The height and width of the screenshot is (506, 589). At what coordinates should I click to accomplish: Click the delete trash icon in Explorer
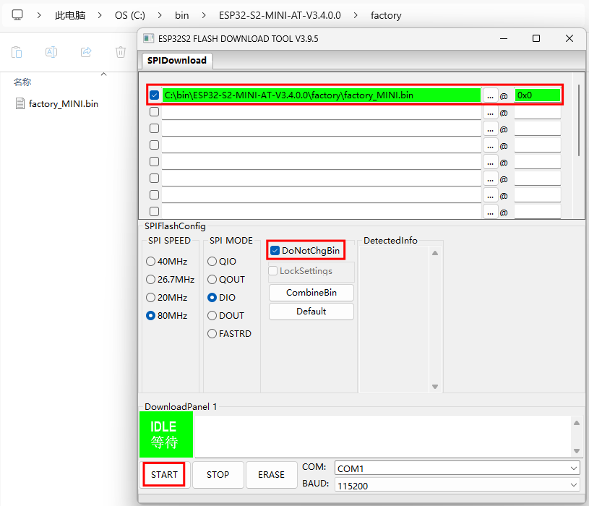pyautogui.click(x=121, y=52)
